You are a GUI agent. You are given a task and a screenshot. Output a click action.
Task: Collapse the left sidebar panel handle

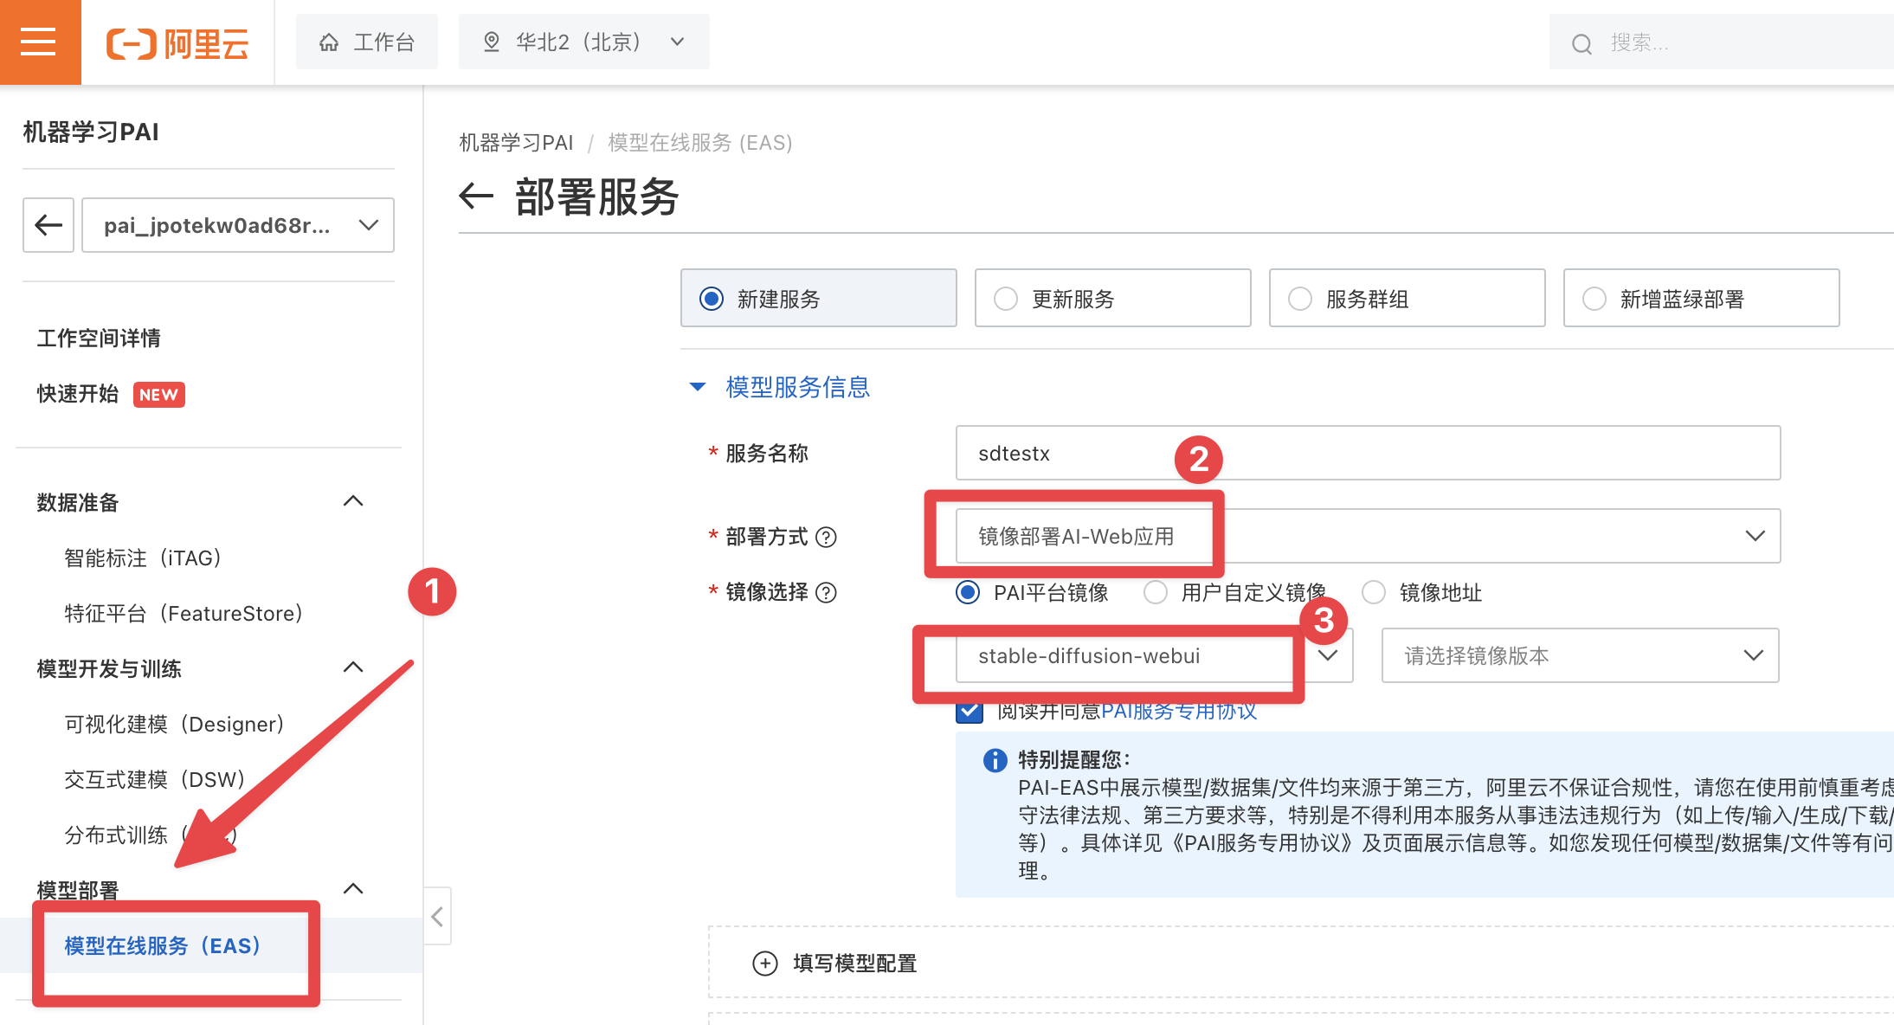click(437, 916)
